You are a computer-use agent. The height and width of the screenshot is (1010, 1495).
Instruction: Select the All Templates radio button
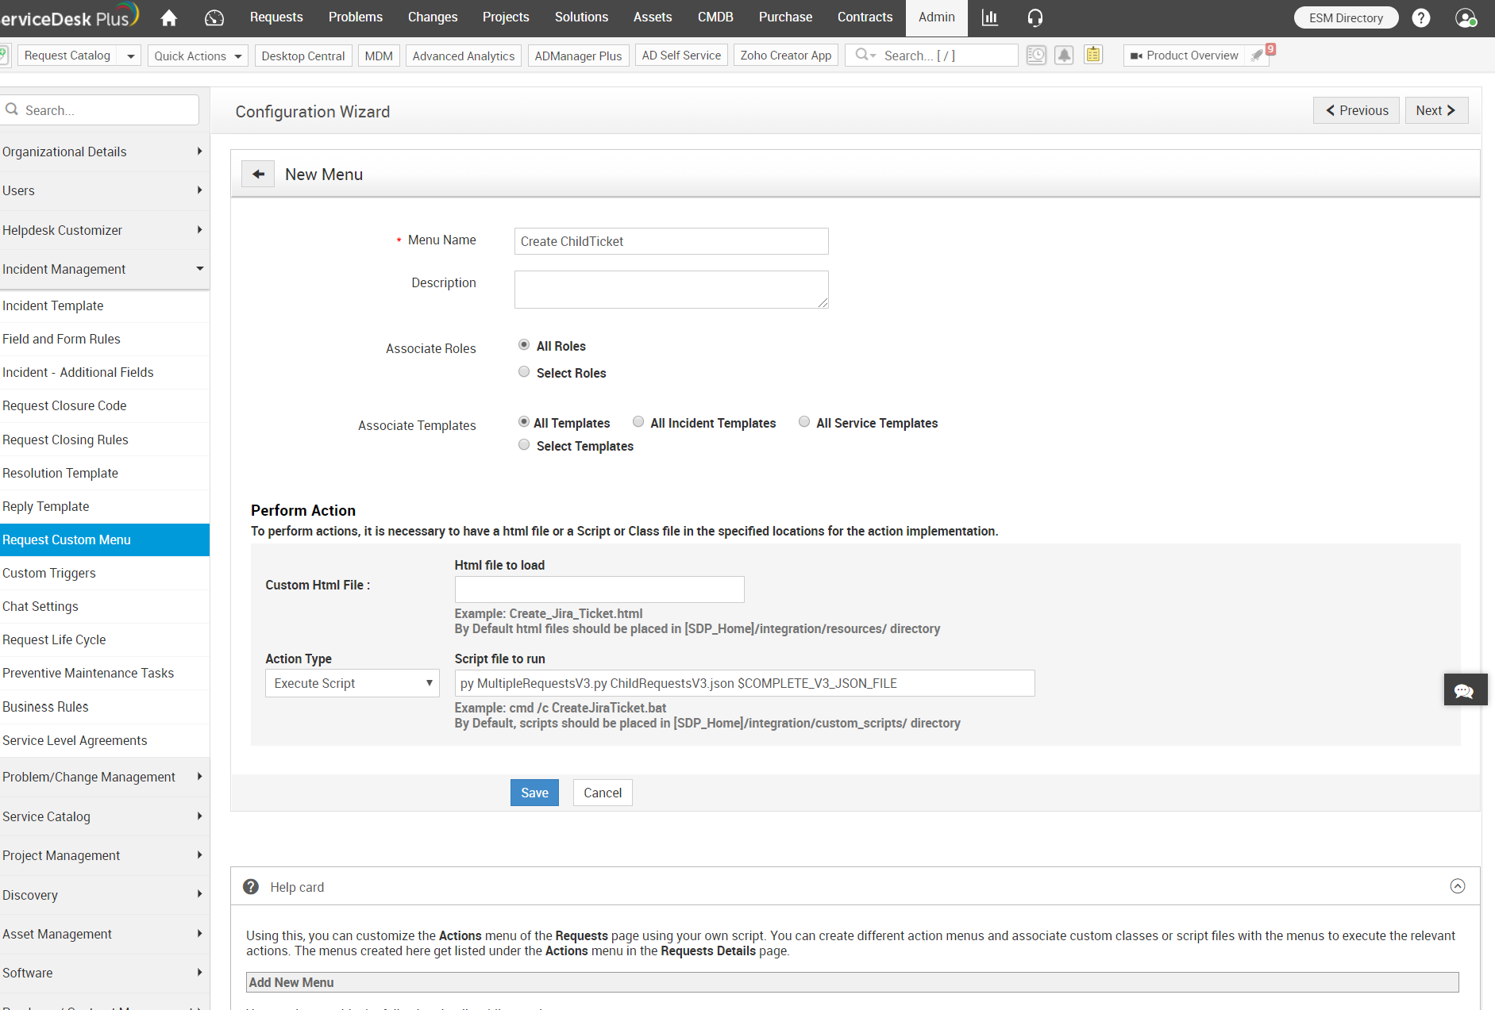[x=524, y=421]
